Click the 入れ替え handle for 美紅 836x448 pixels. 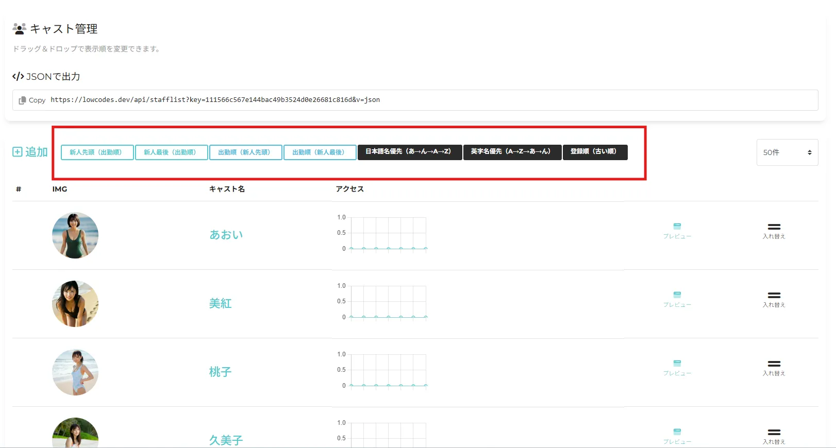tap(774, 296)
